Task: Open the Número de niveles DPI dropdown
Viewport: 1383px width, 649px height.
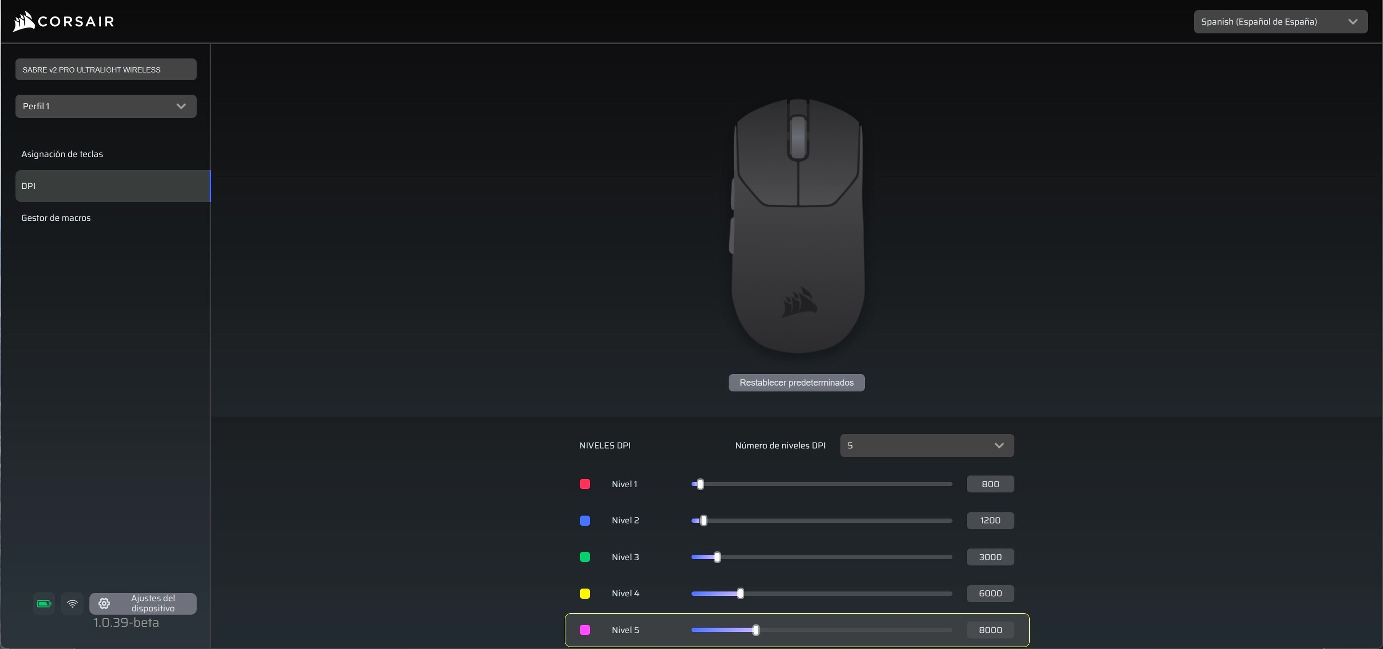Action: click(x=926, y=446)
